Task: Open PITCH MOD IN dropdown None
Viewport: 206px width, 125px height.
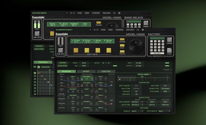Action: (164, 111)
